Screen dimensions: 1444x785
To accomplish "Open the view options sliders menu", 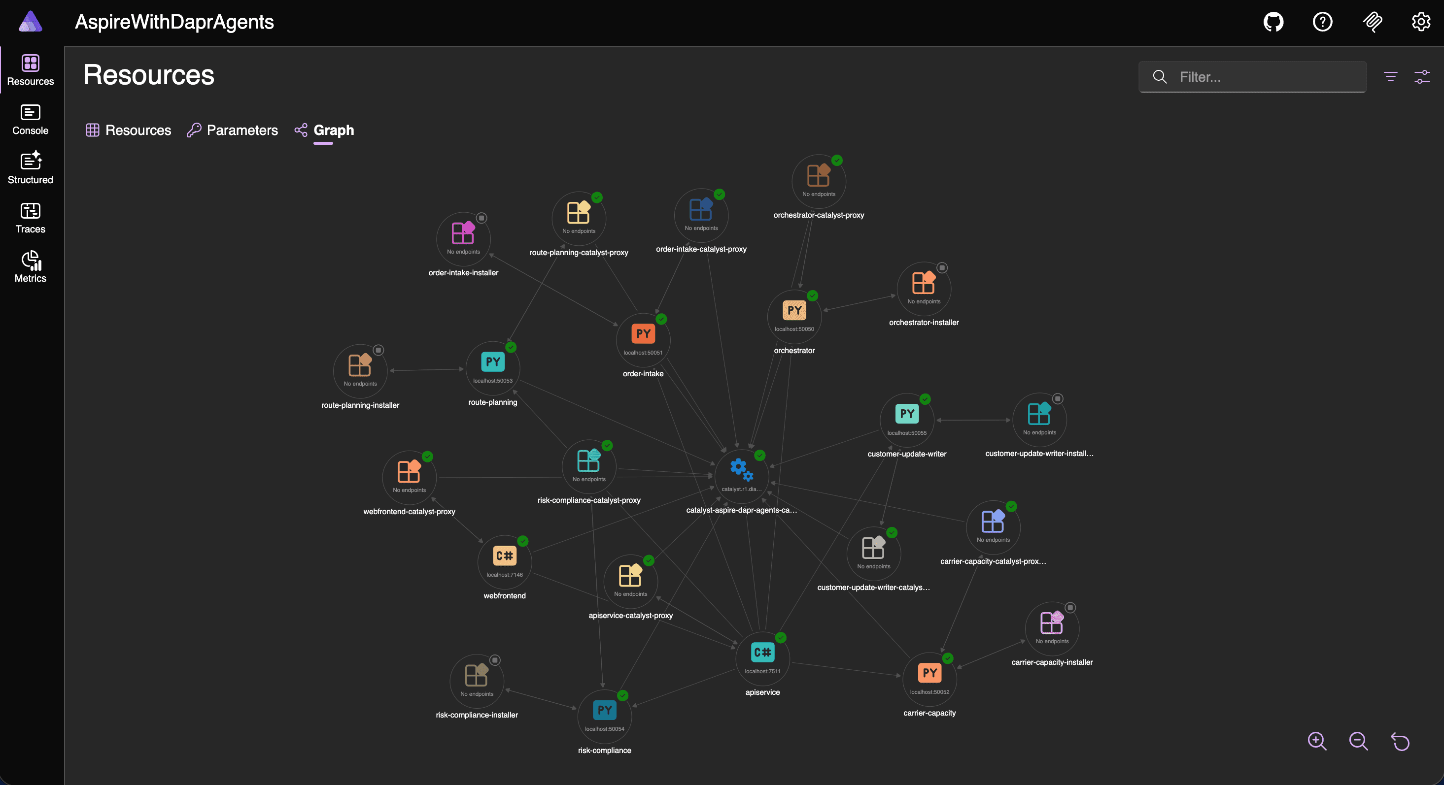I will point(1422,77).
